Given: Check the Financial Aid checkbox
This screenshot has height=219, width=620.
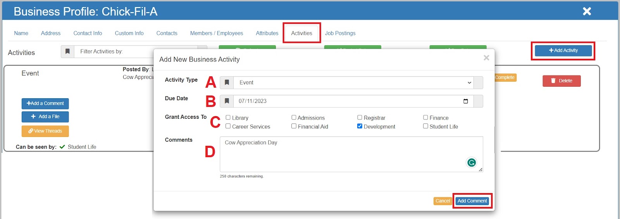Looking at the screenshot, I should tap(294, 126).
